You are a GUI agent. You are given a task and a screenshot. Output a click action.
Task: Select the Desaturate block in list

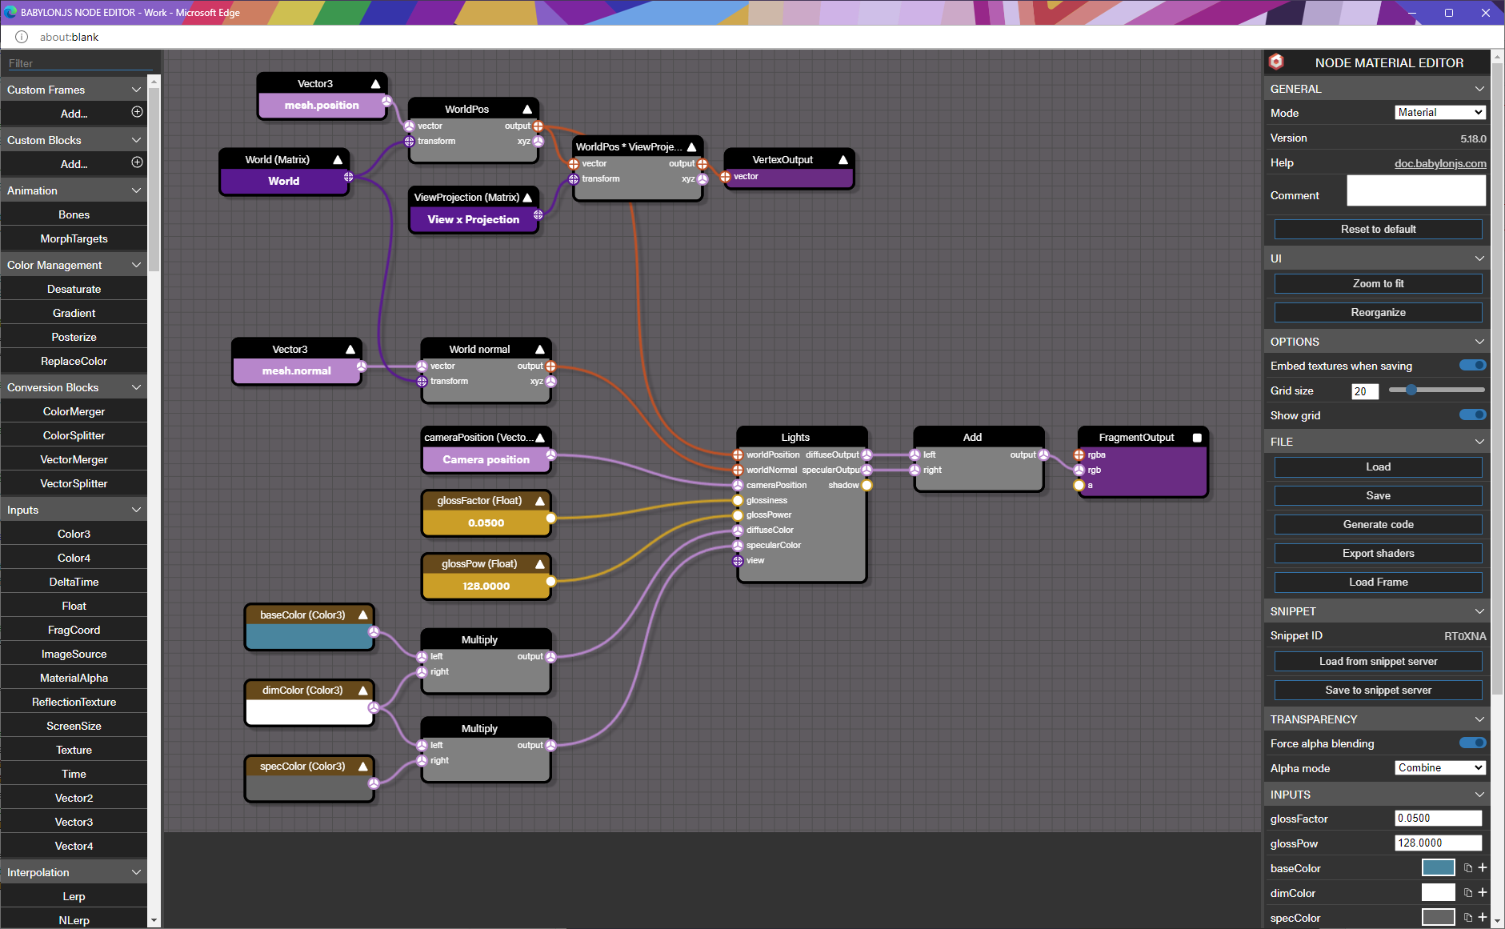(x=74, y=289)
